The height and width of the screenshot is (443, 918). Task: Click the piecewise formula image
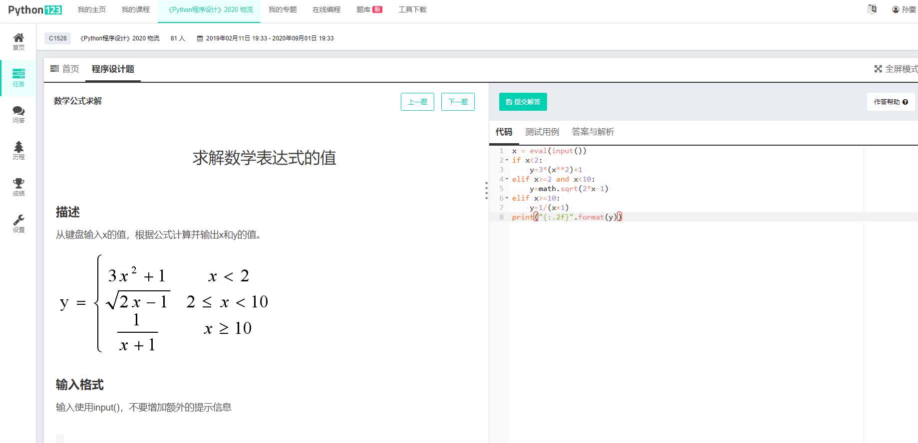[x=164, y=303]
